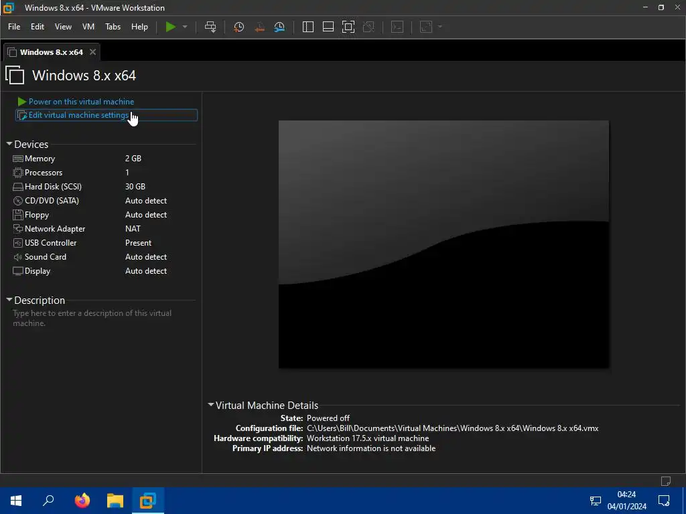Click the Sound Card device icon
686x514 pixels.
(18, 257)
